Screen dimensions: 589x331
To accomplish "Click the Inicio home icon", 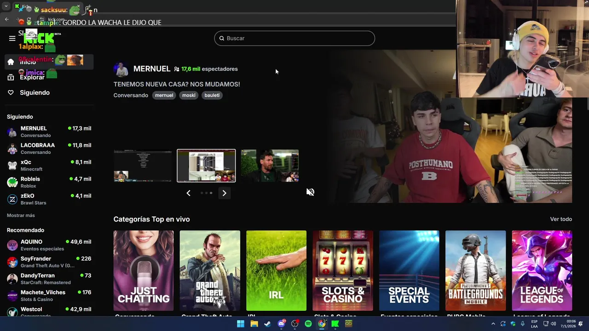I will tap(11, 62).
